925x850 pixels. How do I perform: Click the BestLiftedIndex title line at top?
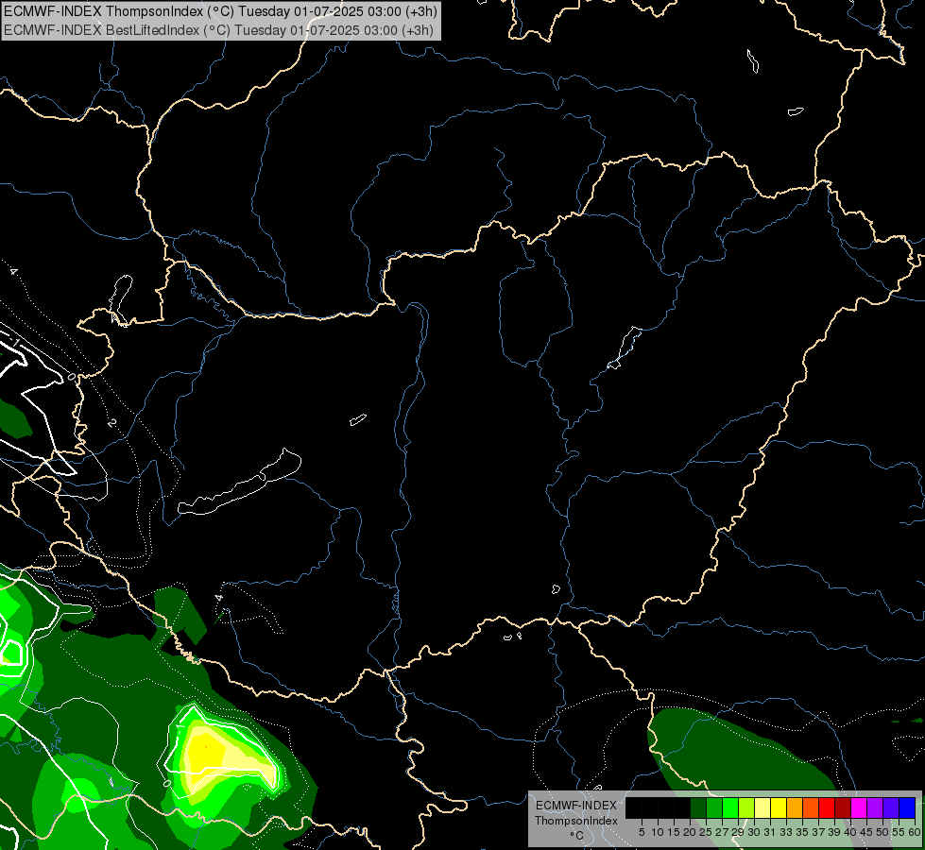coord(218,29)
